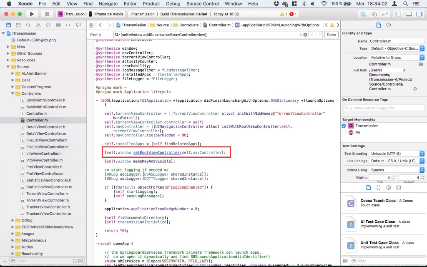
Task: Switch to the Version editor
Action: click(x=385, y=14)
